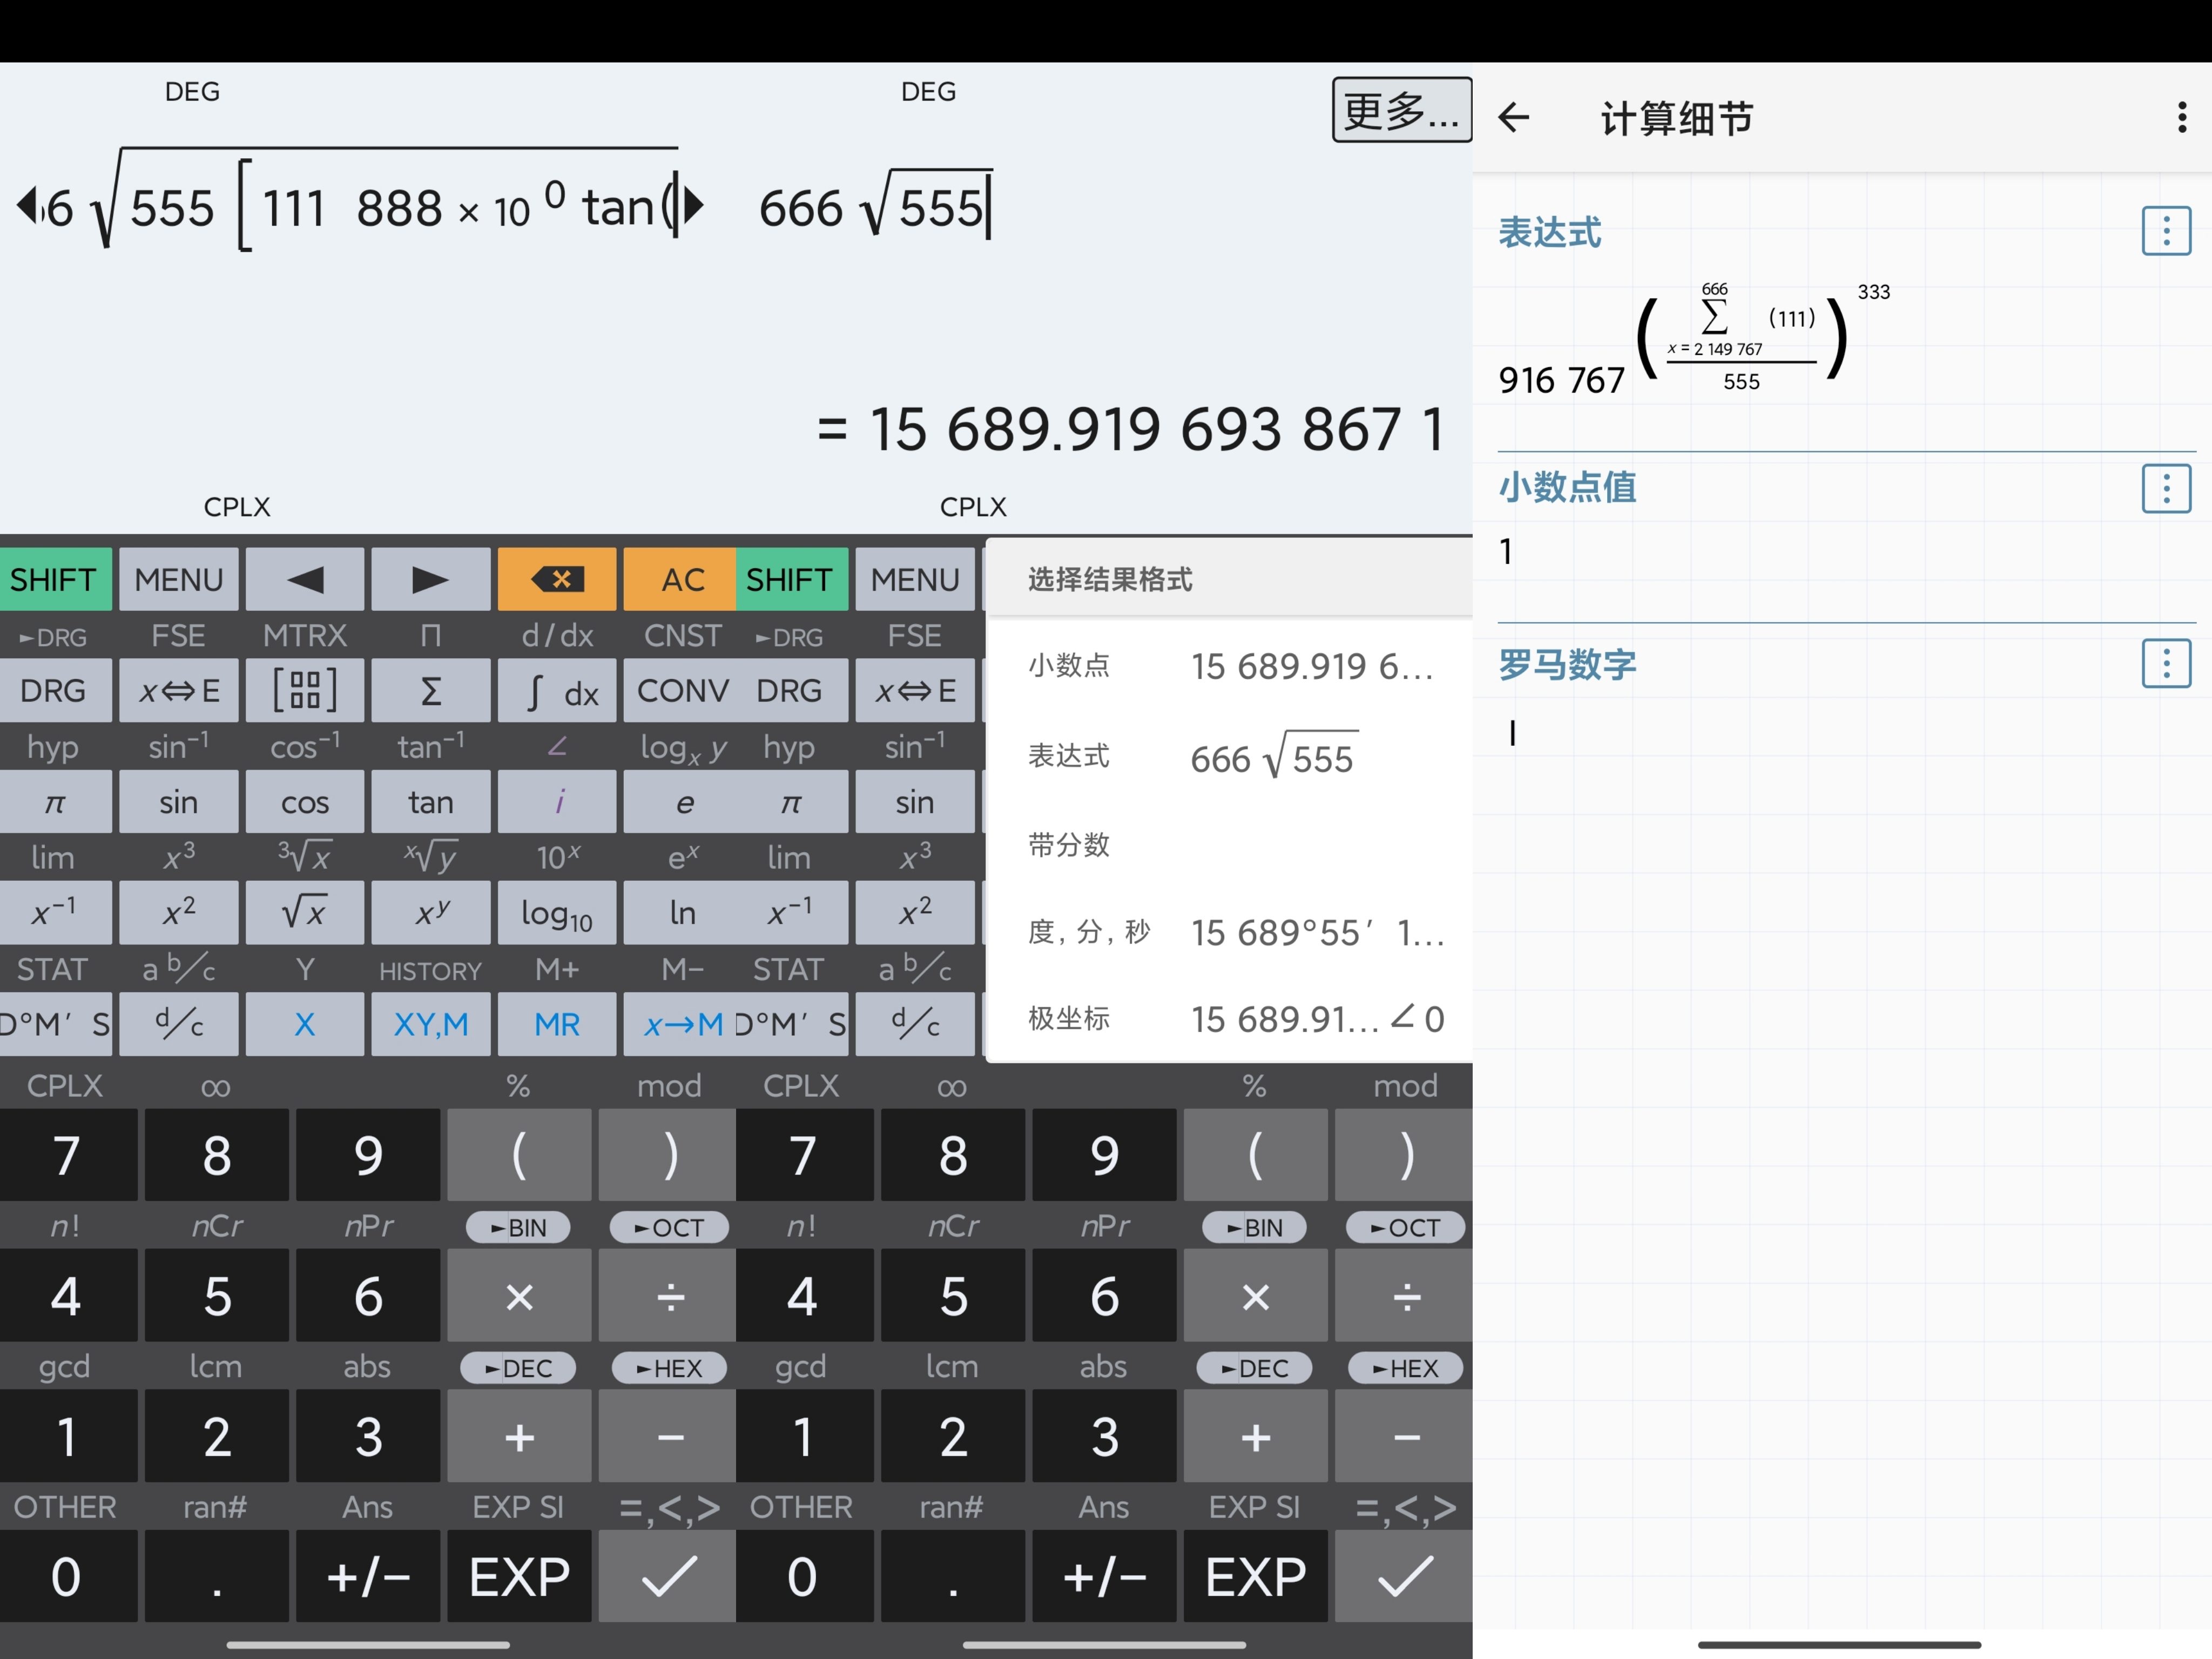This screenshot has width=2212, height=1659.
Task: Tap the blue X variable key
Action: pyautogui.click(x=305, y=1023)
